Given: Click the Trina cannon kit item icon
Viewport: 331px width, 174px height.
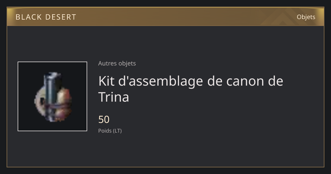Looking at the screenshot, I should [x=52, y=96].
